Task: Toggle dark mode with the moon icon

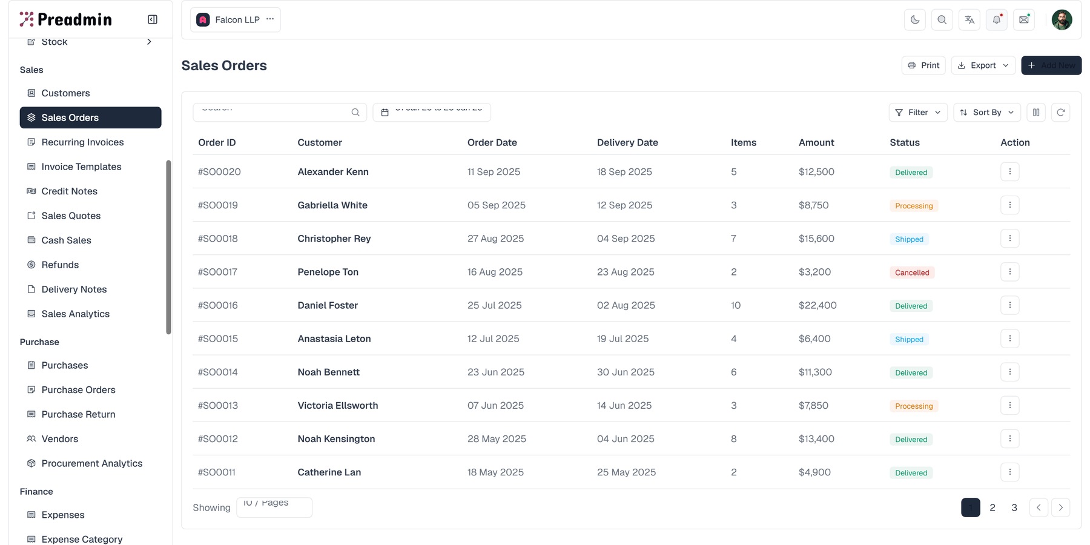Action: click(915, 19)
